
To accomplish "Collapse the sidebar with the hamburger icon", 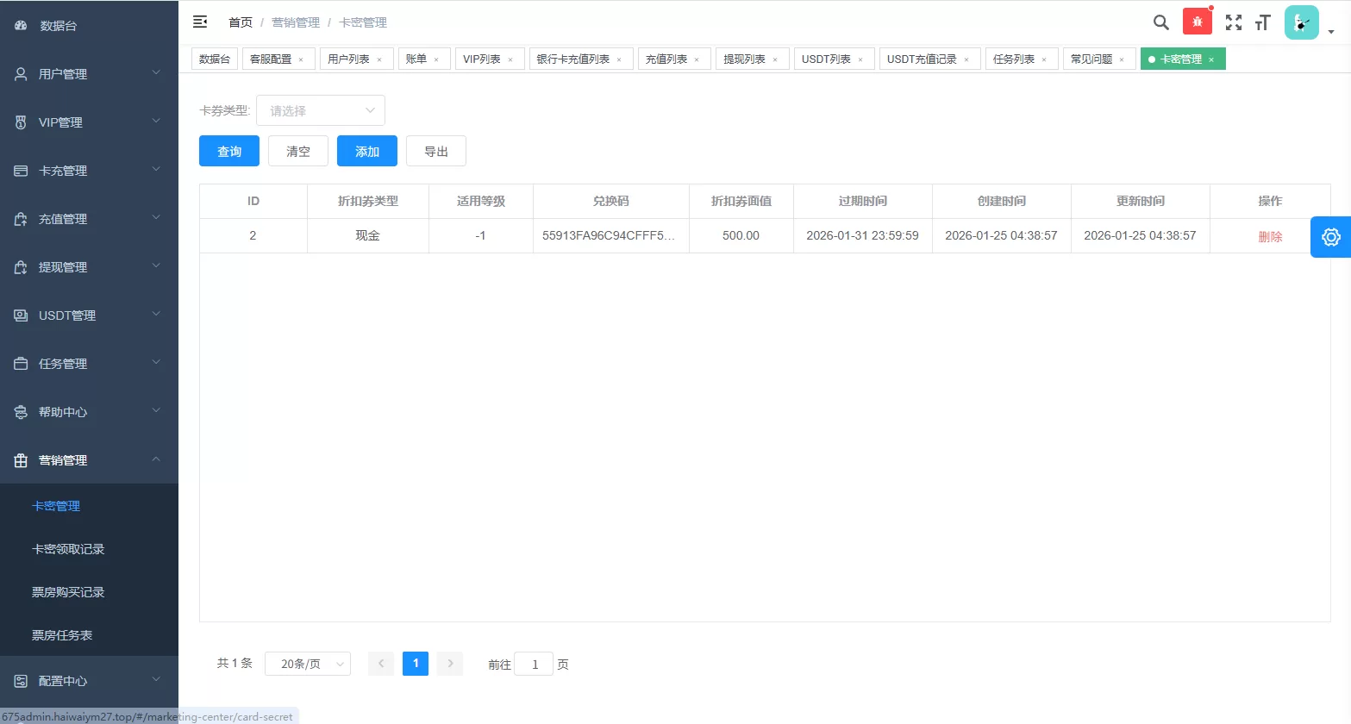I will pyautogui.click(x=200, y=21).
